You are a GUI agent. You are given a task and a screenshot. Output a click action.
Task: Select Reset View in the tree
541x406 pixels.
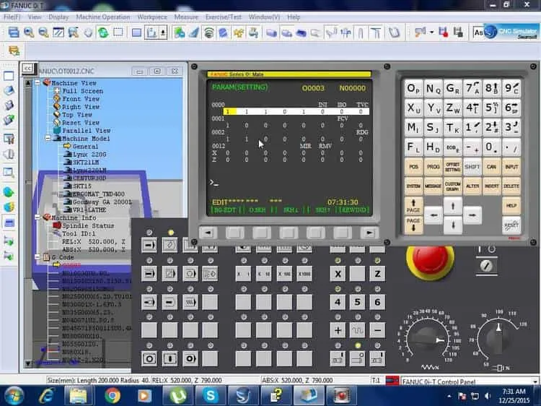pyautogui.click(x=81, y=123)
